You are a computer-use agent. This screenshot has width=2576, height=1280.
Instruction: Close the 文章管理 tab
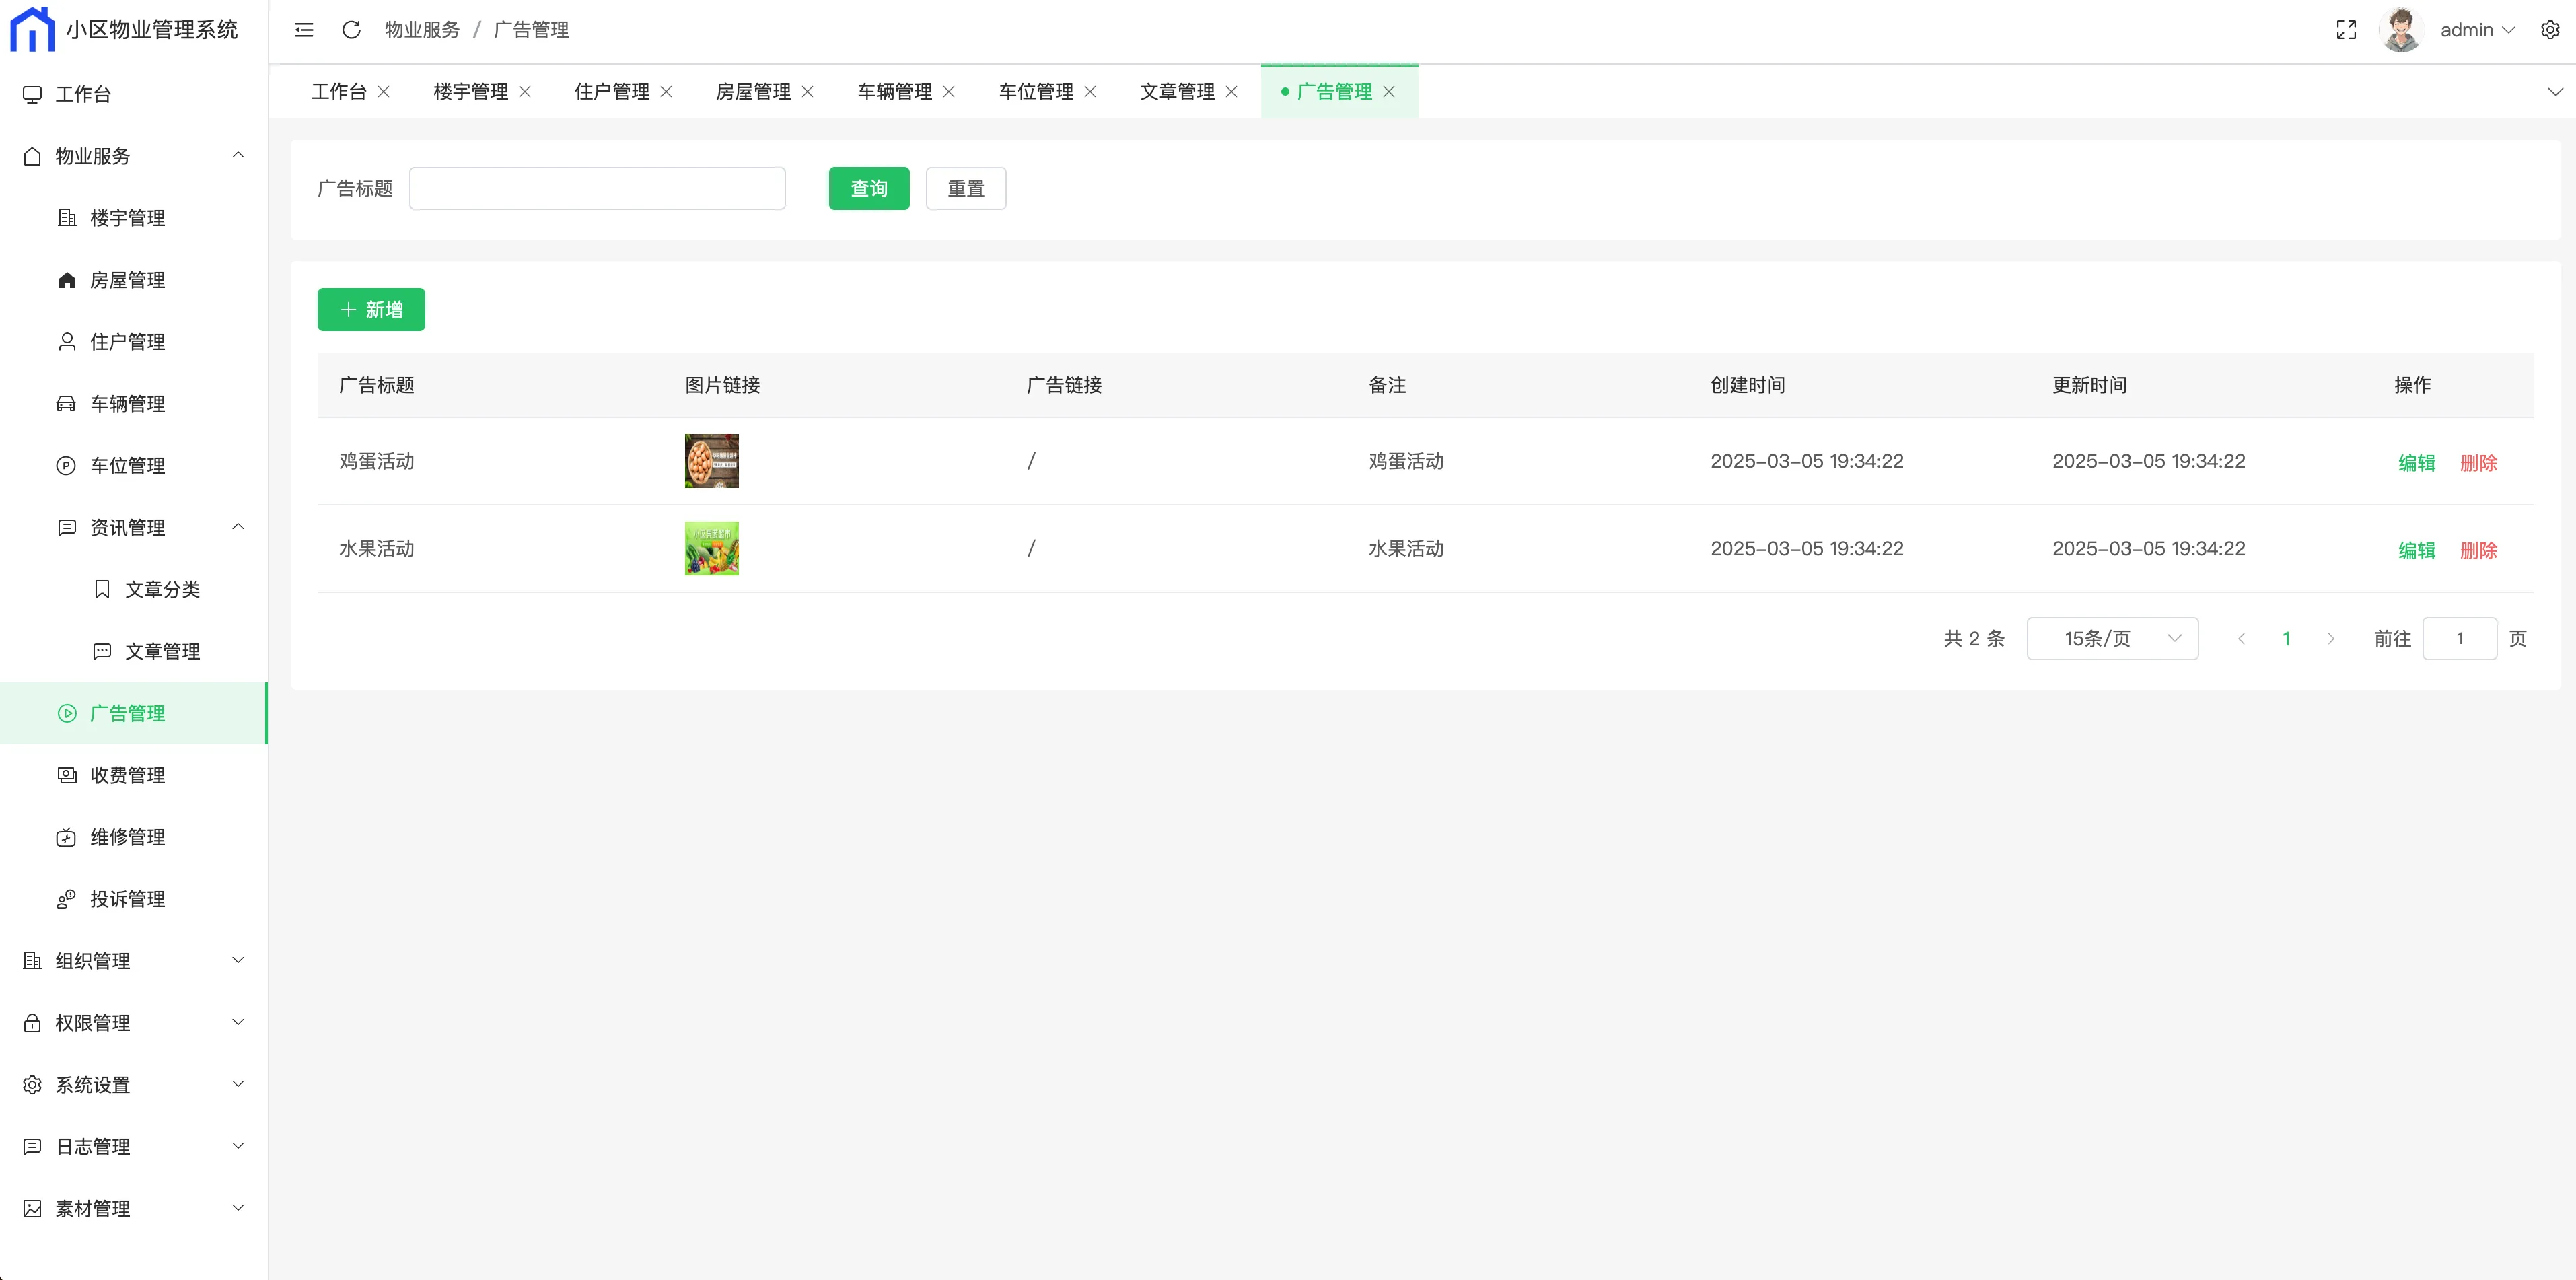click(1231, 92)
